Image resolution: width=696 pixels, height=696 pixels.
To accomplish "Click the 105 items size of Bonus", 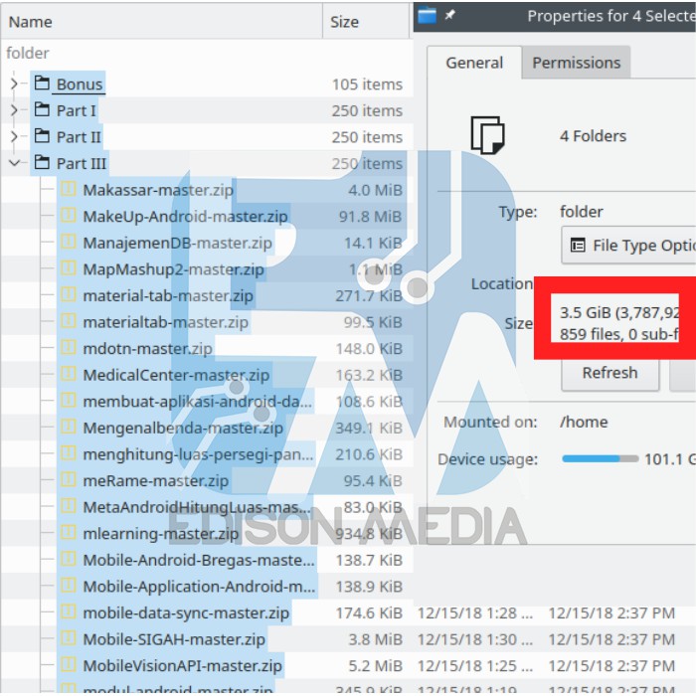I will tap(367, 84).
